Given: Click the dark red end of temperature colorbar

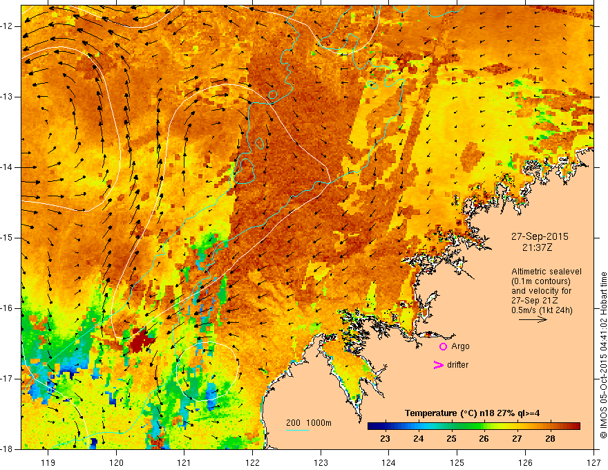Looking at the screenshot, I should [576, 426].
